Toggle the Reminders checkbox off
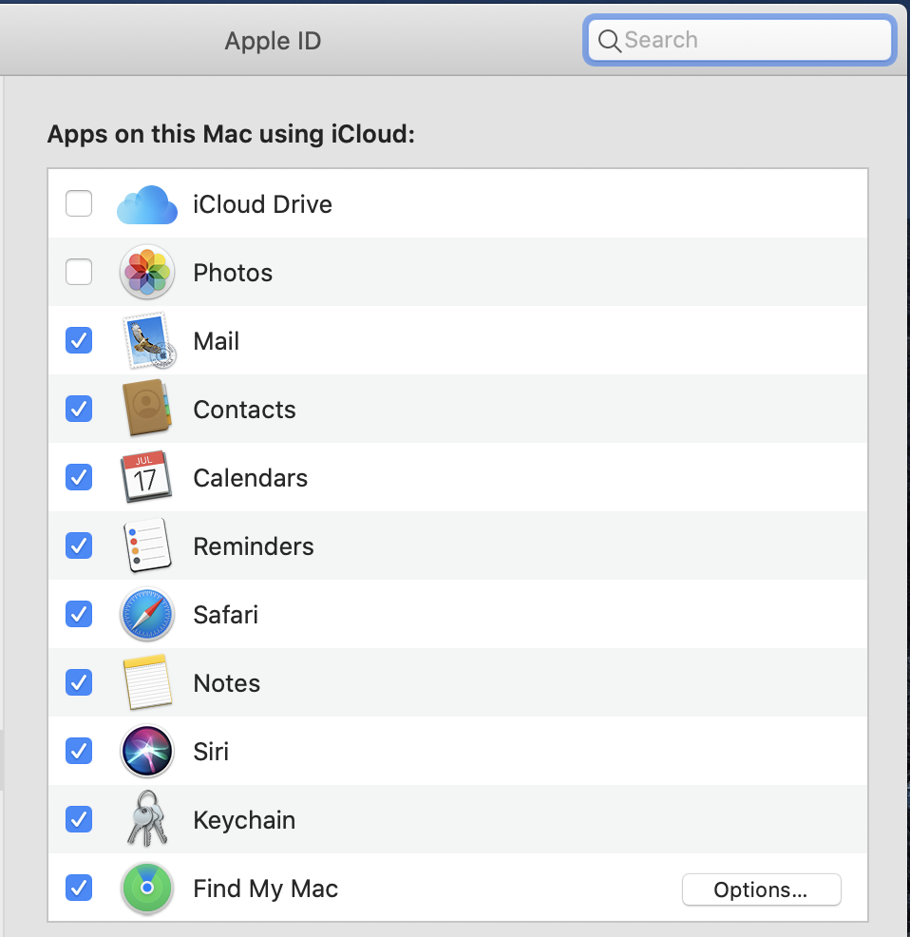Image resolution: width=910 pixels, height=937 pixels. point(79,545)
